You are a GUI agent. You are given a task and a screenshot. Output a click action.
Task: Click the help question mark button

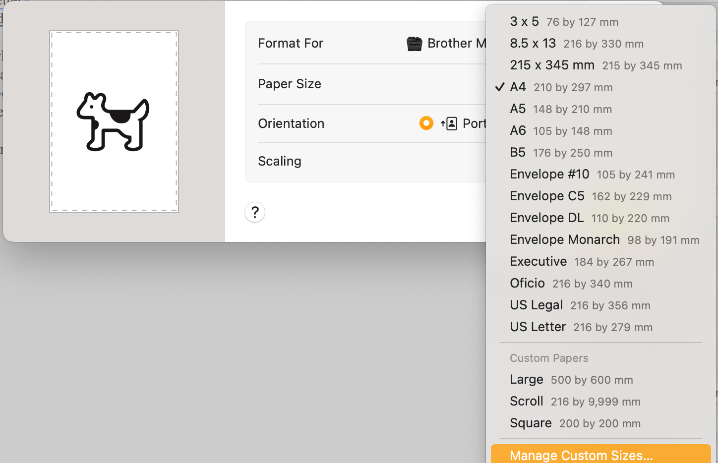coord(255,213)
